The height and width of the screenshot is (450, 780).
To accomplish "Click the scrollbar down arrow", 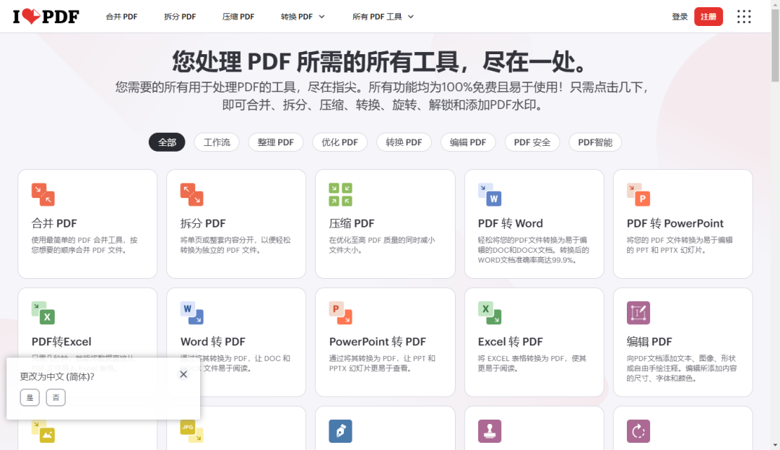I will click(x=775, y=445).
